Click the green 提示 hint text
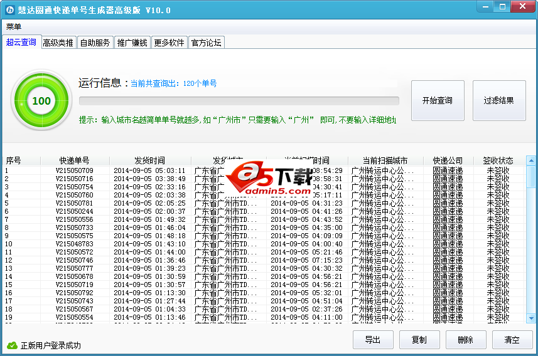The width and height of the screenshot is (538, 356). [237, 120]
